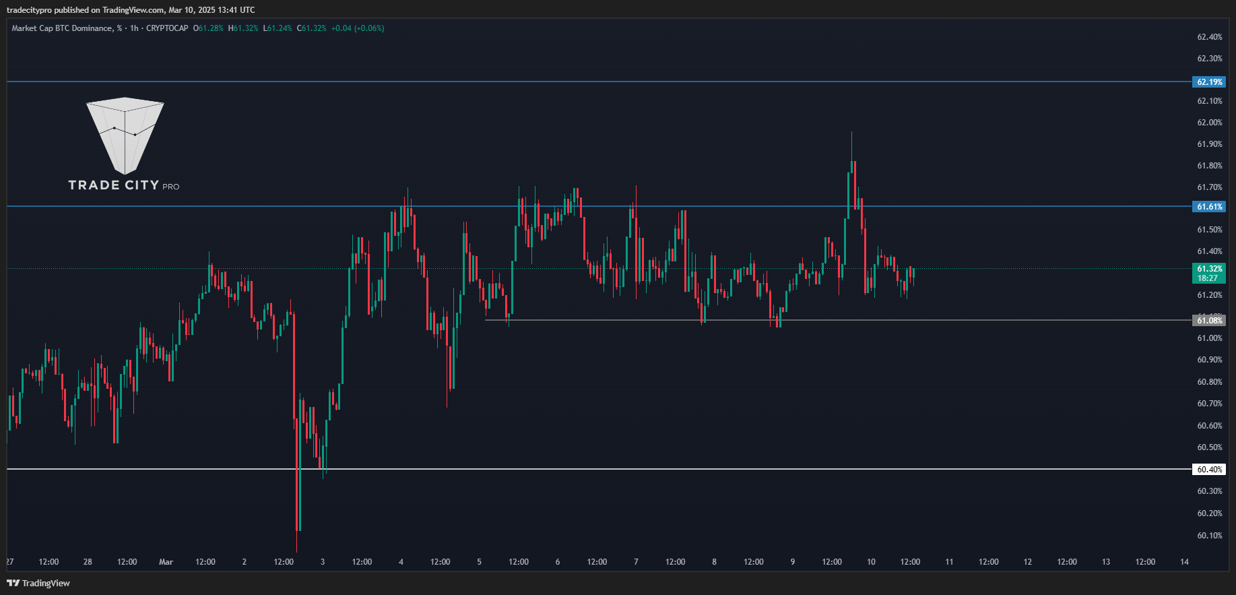
Task: Click the low value L61.24%
Action: pyautogui.click(x=278, y=28)
